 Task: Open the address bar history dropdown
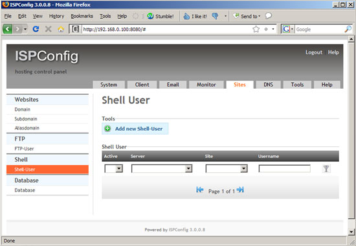click(x=273, y=29)
